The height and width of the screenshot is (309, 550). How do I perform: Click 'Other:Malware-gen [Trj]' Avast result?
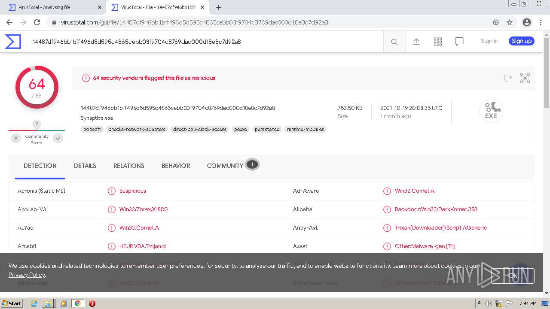[x=425, y=246]
